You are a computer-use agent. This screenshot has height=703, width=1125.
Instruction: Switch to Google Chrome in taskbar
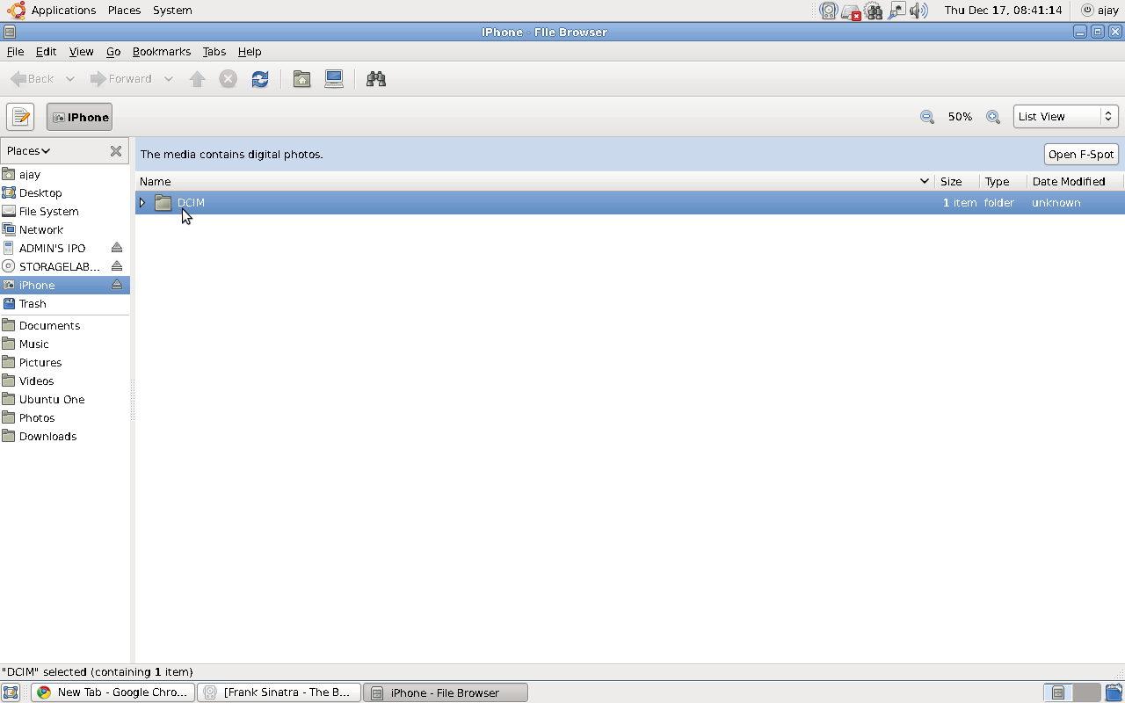point(112,692)
